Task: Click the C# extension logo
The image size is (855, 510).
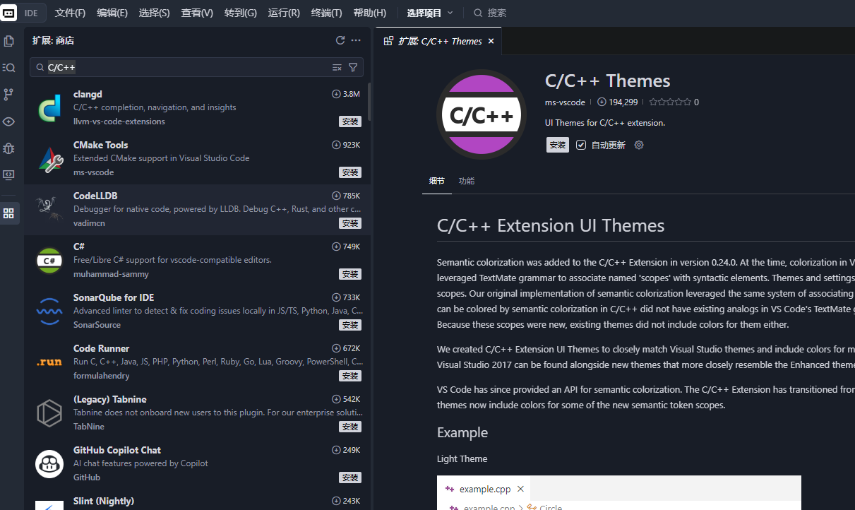Action: pos(49,261)
